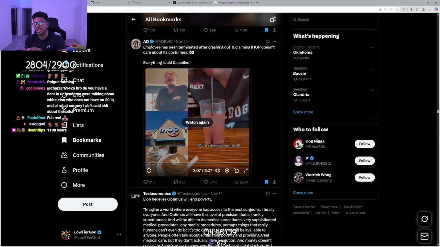Toggle bookmark on the top post
This screenshot has height=247, width=440.
(266, 30)
